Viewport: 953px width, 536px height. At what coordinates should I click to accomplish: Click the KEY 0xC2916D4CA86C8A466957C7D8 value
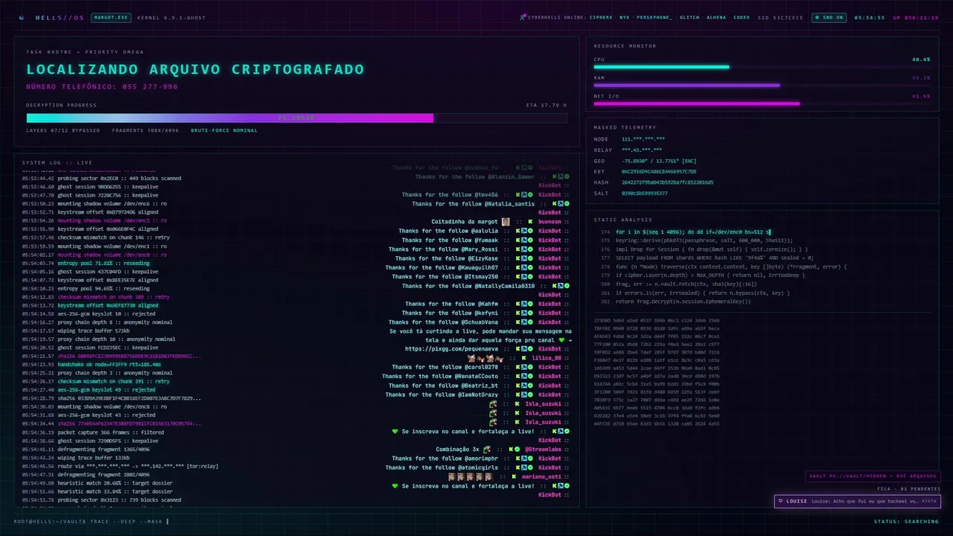[x=659, y=171]
